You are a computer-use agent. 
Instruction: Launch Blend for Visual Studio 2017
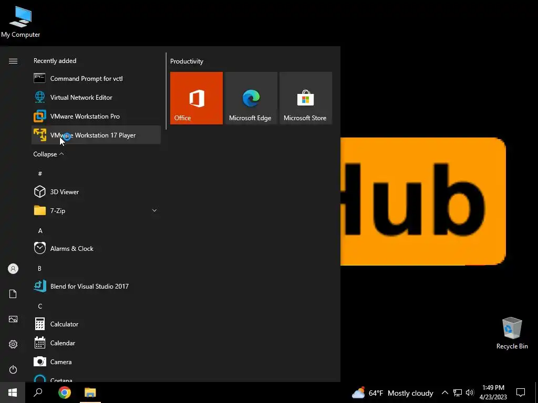pos(96,286)
